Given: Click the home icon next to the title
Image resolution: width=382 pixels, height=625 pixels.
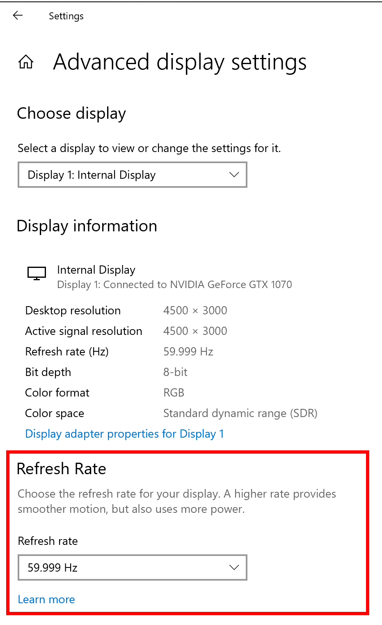Looking at the screenshot, I should coord(26,62).
